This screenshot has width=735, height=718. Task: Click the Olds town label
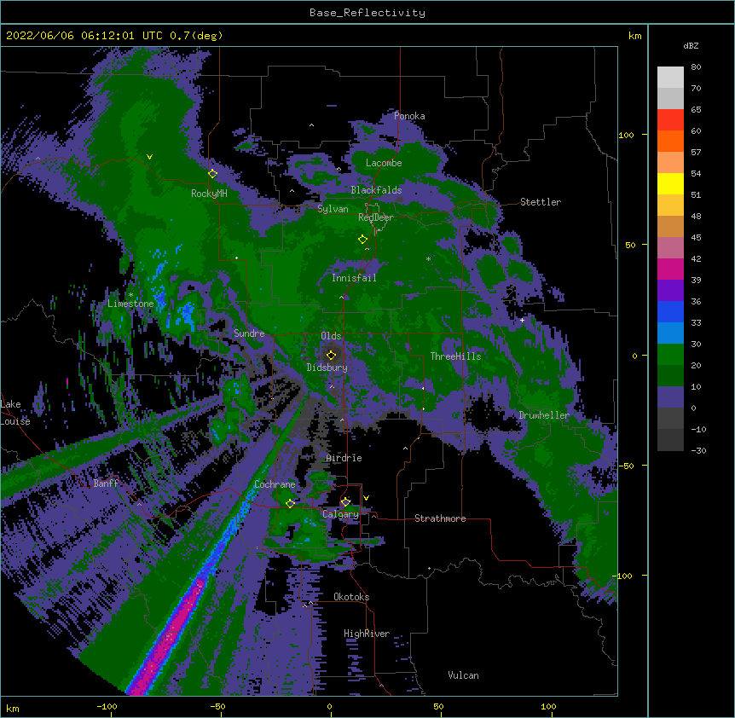click(x=331, y=336)
